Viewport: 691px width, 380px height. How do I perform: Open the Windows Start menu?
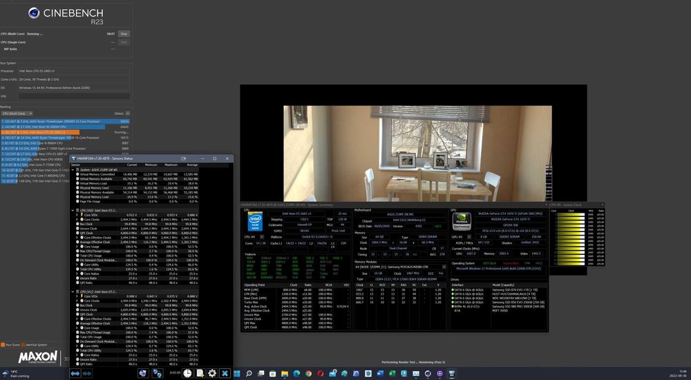236,373
